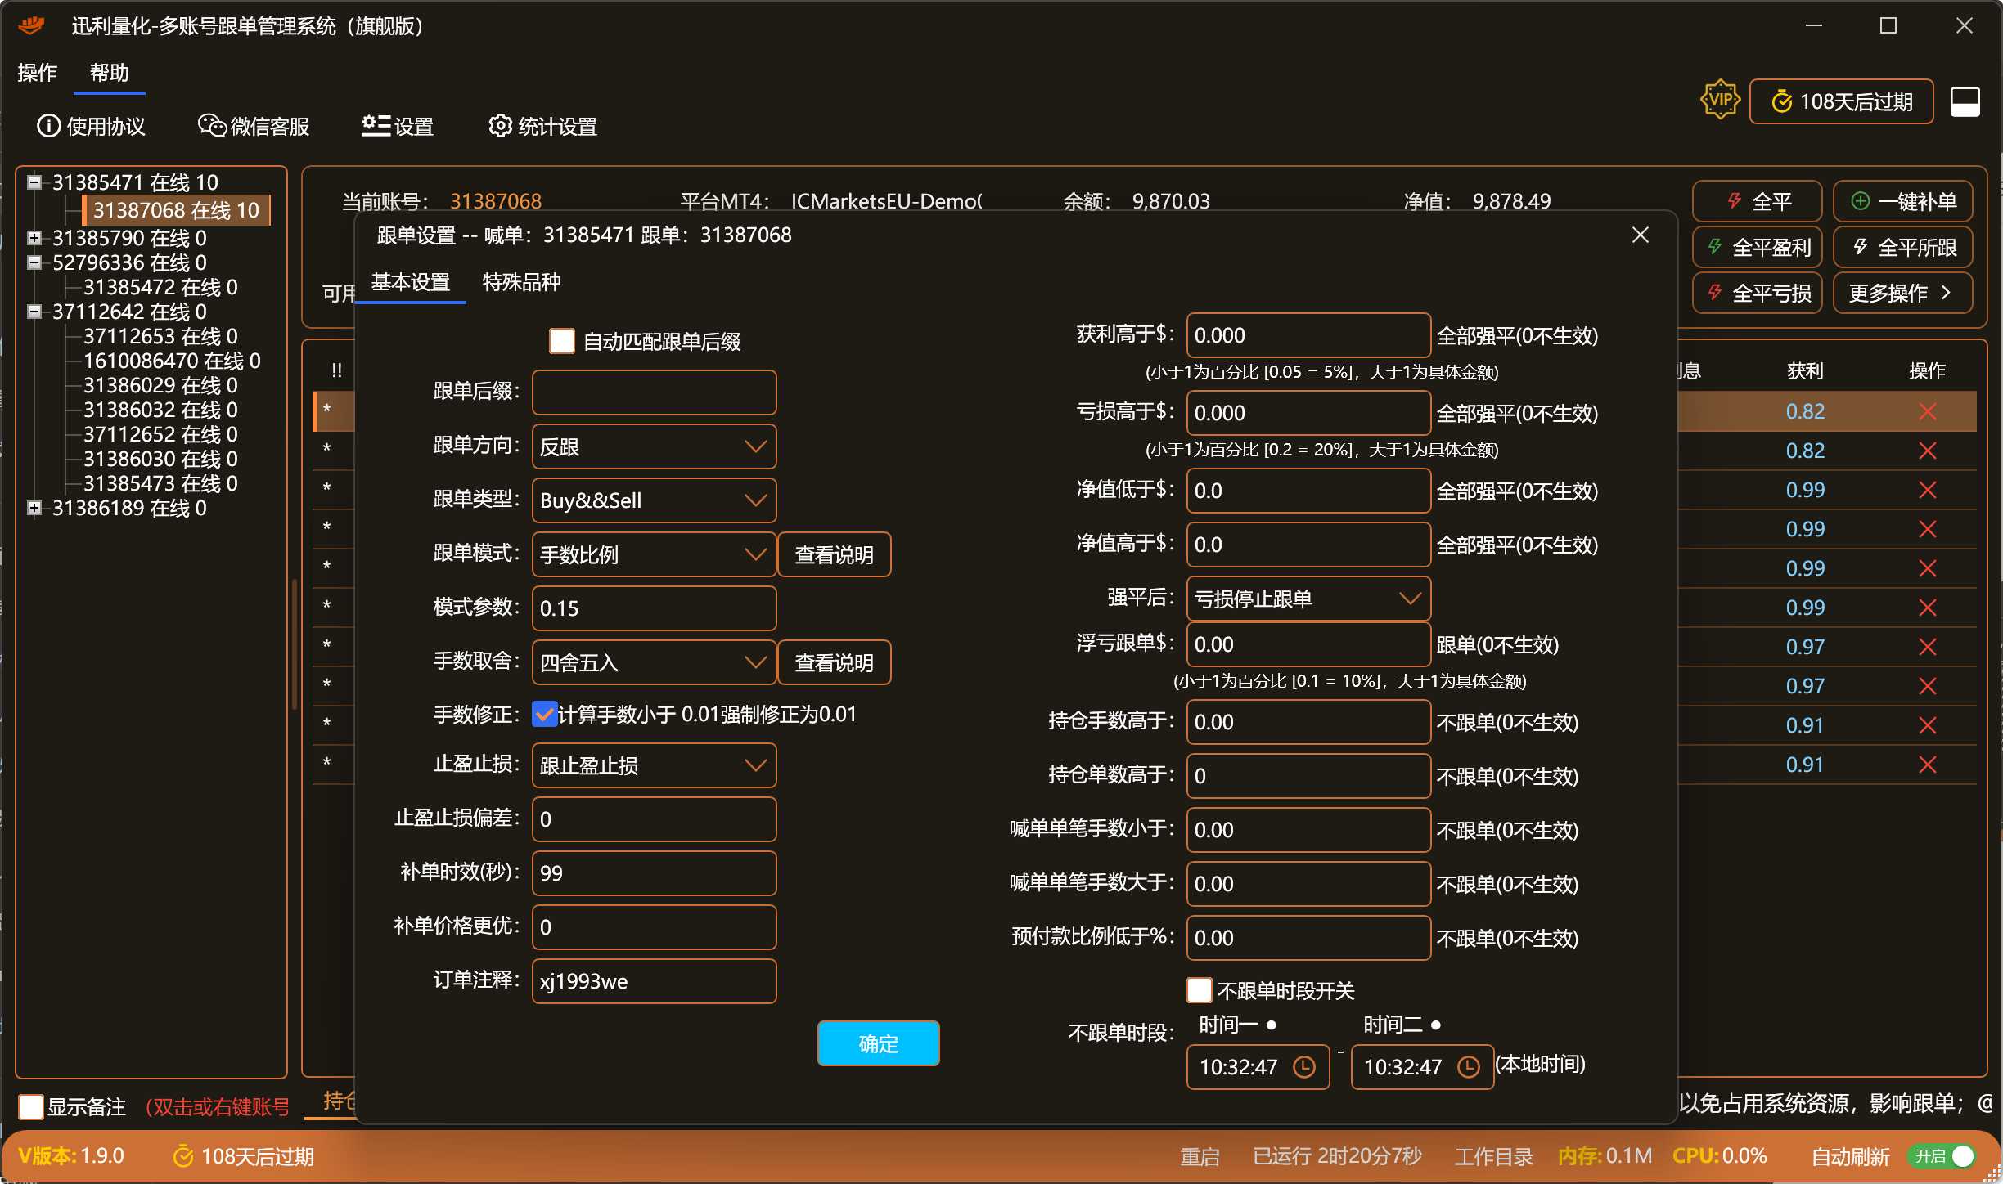Delete the first order row with red X

tap(1928, 411)
